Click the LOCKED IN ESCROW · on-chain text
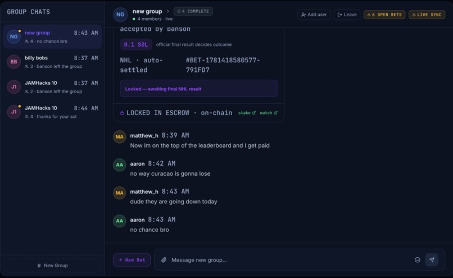This screenshot has height=278, width=453. (x=179, y=113)
